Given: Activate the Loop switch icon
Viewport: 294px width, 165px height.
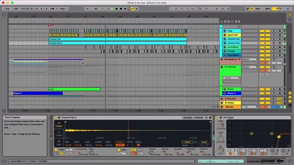Looking at the screenshot, I should coord(199,9).
